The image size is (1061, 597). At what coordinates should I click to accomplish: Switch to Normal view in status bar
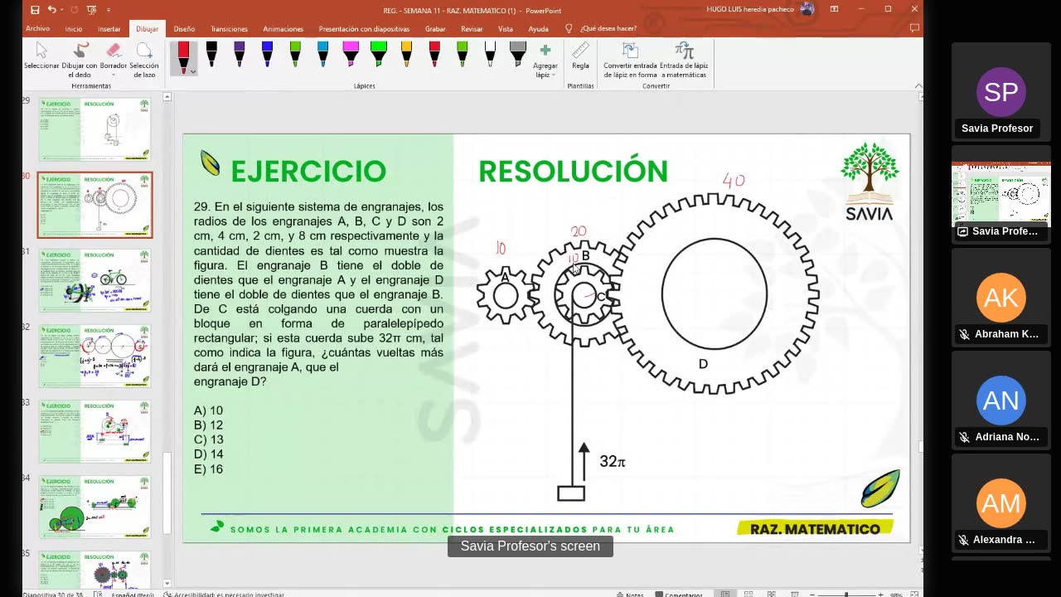(x=725, y=594)
